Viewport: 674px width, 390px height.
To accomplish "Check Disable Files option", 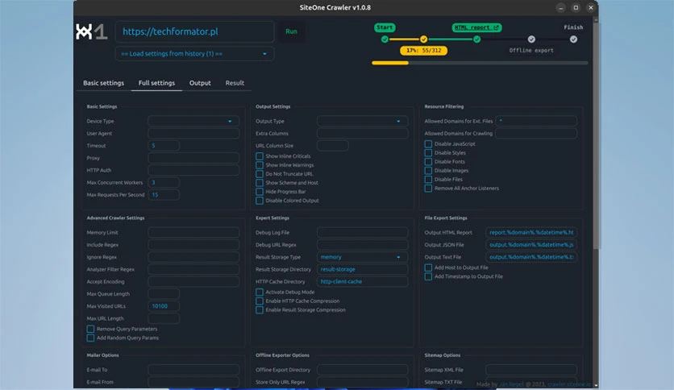I will click(x=428, y=179).
